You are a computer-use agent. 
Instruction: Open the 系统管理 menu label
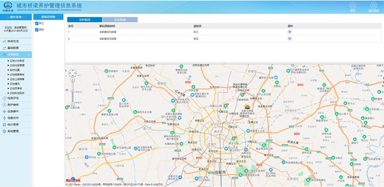13,131
